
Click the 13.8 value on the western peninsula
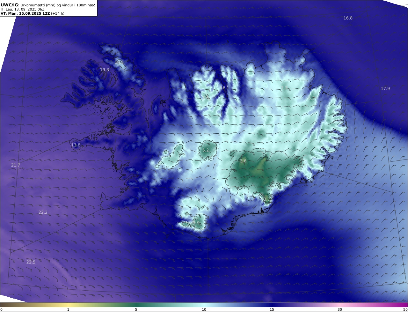[x=76, y=145]
